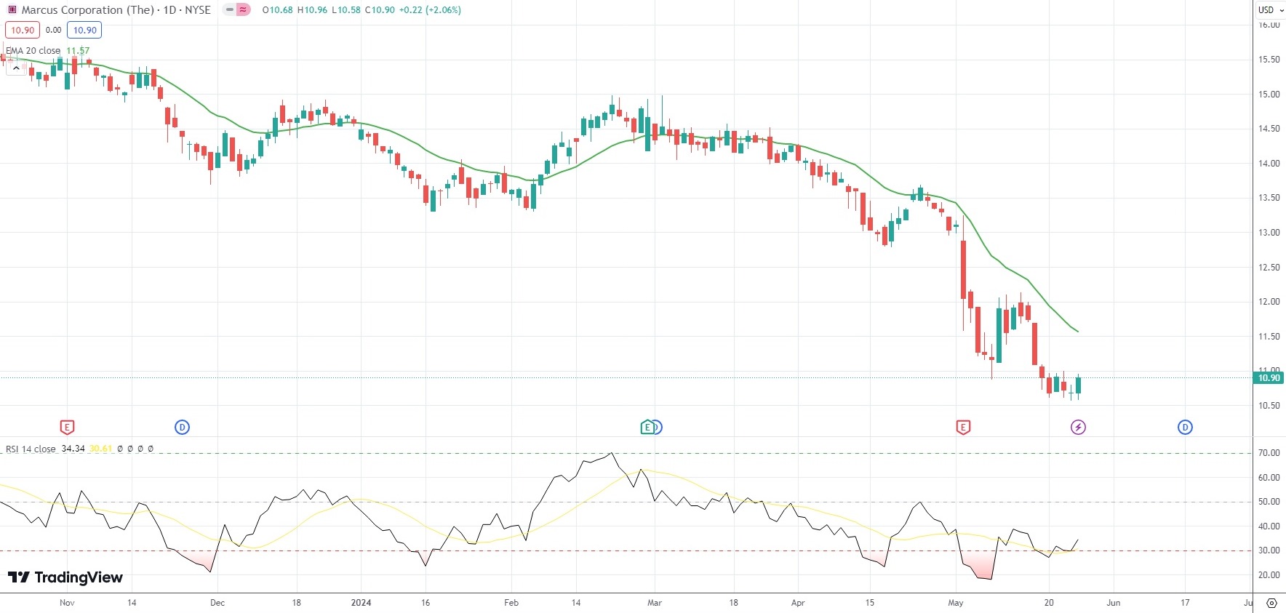Image resolution: width=1286 pixels, height=613 pixels.
Task: Click the red 10.90 sell price button
Action: (23, 31)
